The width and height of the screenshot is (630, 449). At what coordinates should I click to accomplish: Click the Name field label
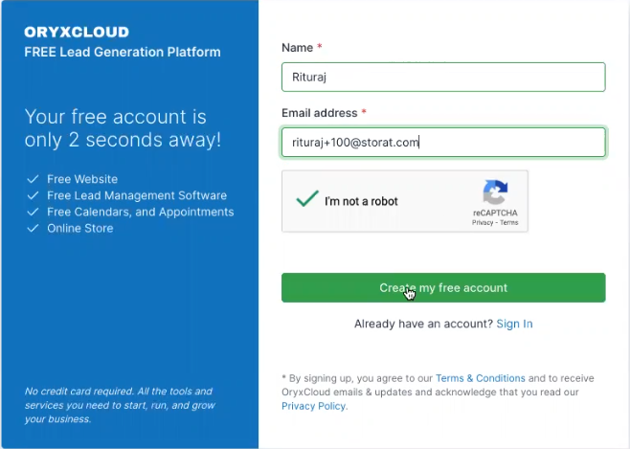pyautogui.click(x=298, y=48)
